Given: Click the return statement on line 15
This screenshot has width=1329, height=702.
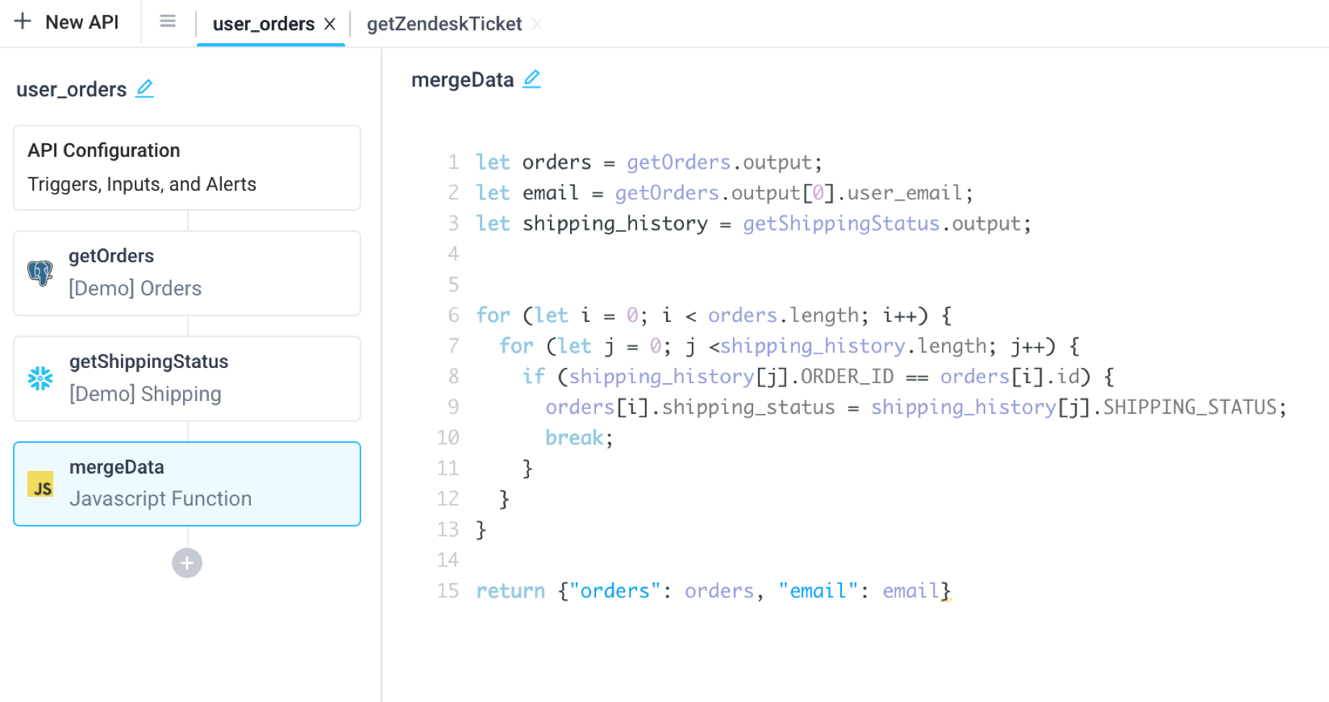Looking at the screenshot, I should tap(510, 590).
